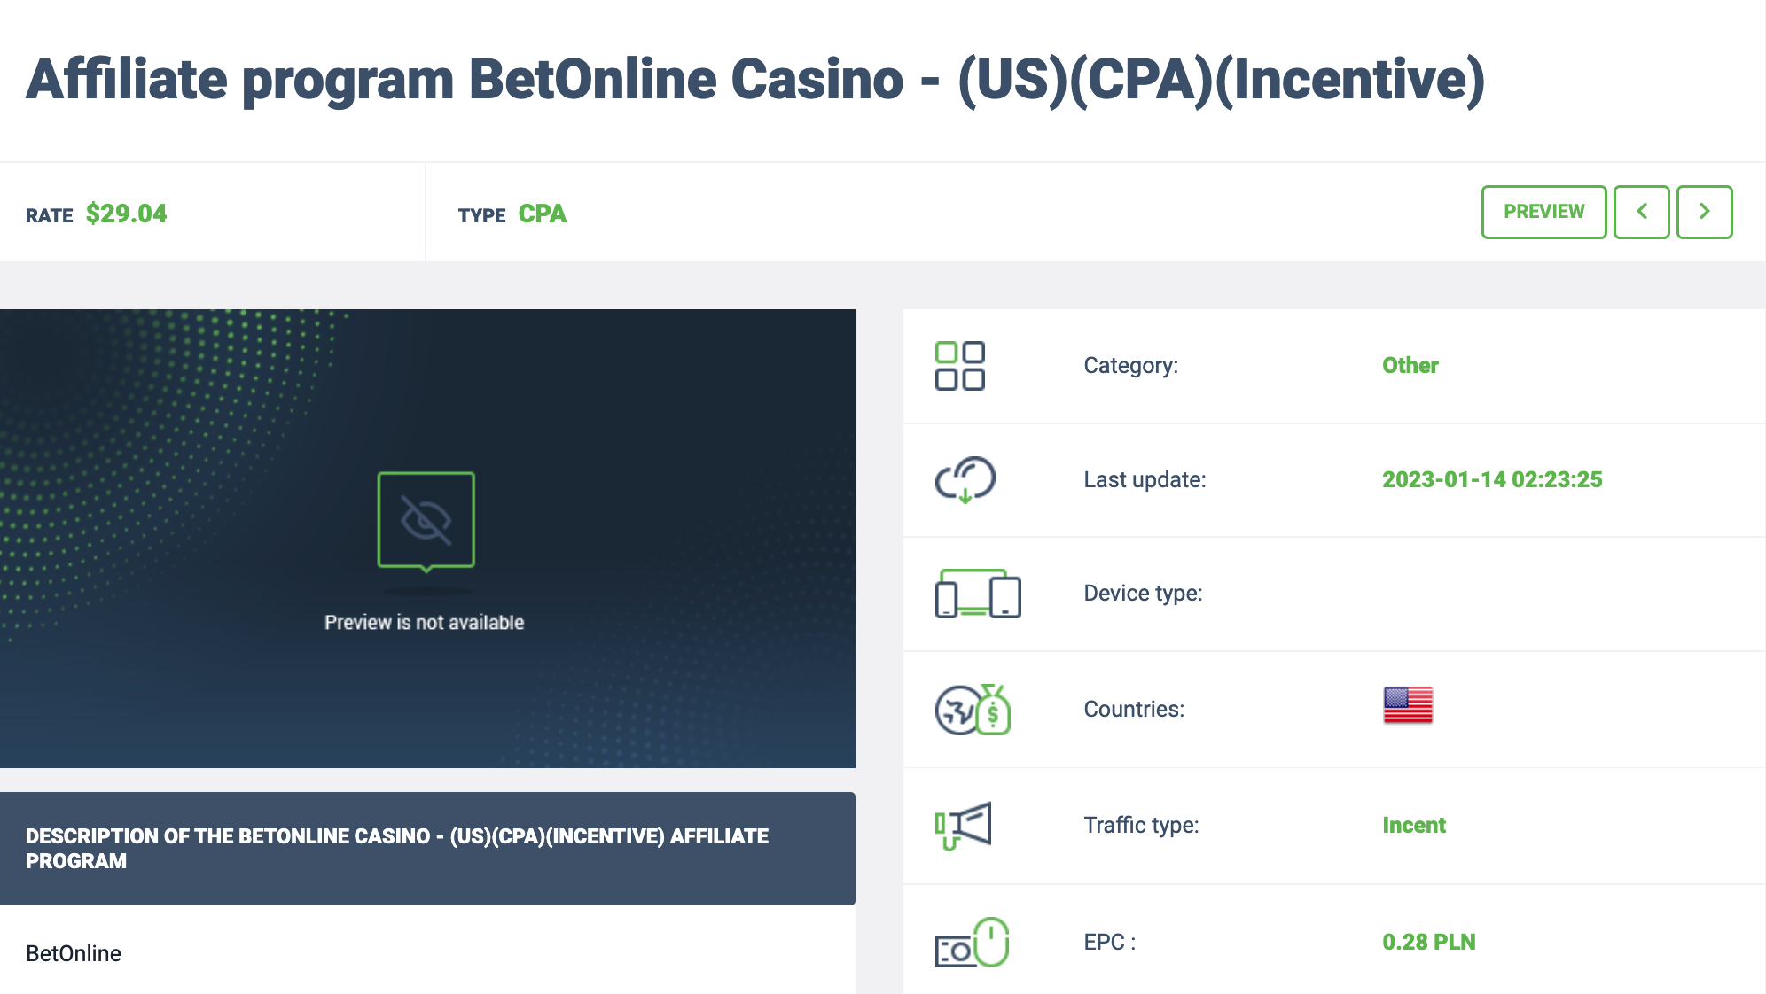Click the Affiliate program BetOnline Casino title
The width and height of the screenshot is (1766, 994).
coord(754,80)
